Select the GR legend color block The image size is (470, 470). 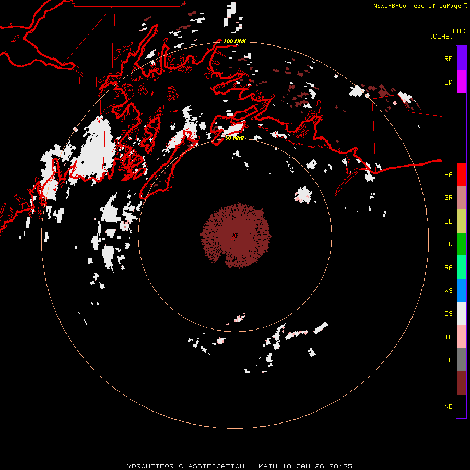461,198
